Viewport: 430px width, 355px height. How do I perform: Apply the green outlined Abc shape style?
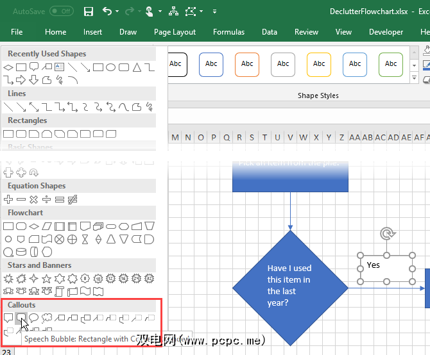391,64
